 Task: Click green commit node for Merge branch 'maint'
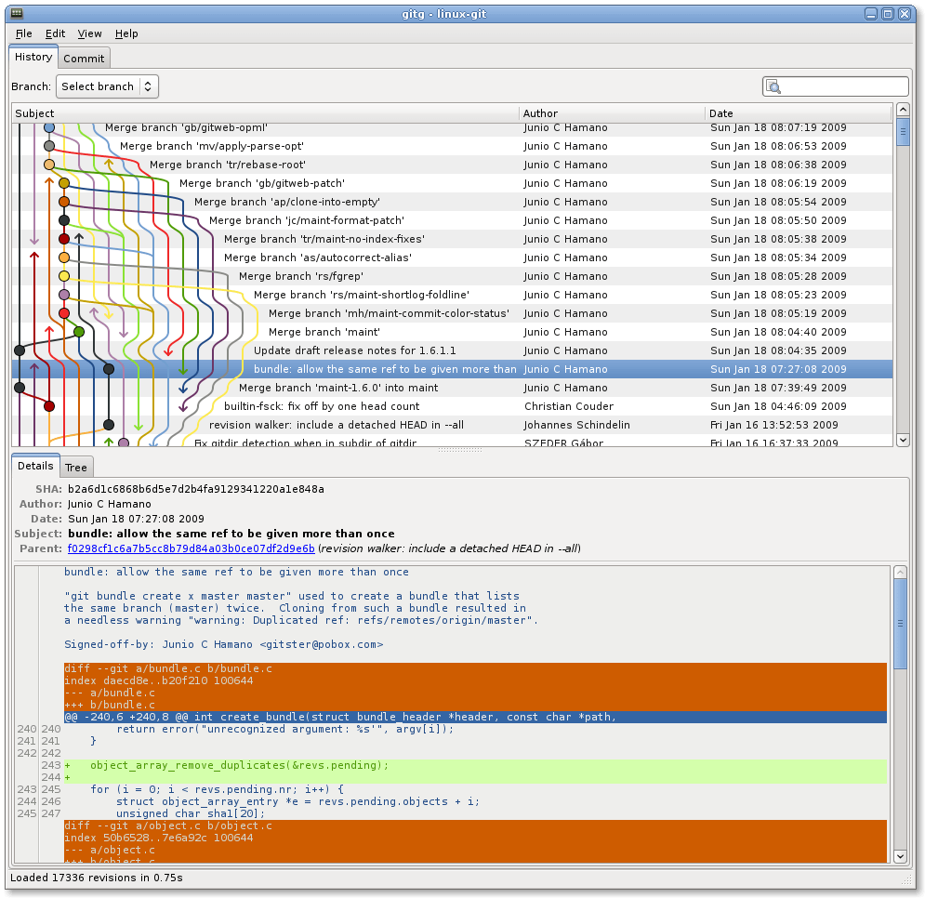point(79,332)
